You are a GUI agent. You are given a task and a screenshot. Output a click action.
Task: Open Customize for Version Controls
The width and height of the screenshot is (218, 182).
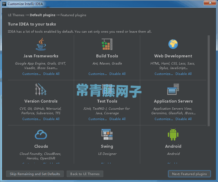pos(32,119)
